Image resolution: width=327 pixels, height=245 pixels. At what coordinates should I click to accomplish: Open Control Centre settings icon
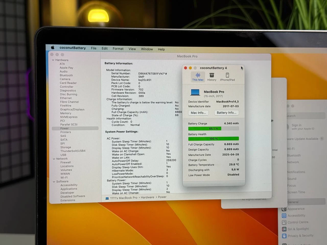pyautogui.click(x=284, y=222)
